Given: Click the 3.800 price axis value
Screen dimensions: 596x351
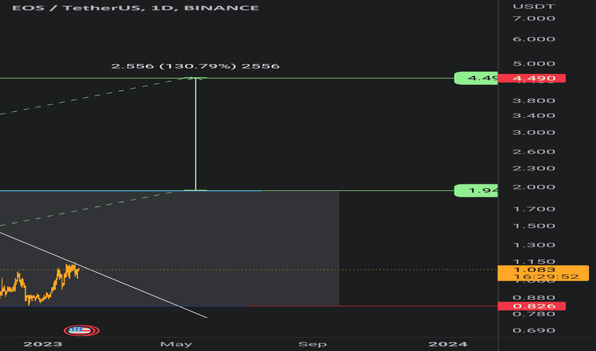Looking at the screenshot, I should 534,101.
